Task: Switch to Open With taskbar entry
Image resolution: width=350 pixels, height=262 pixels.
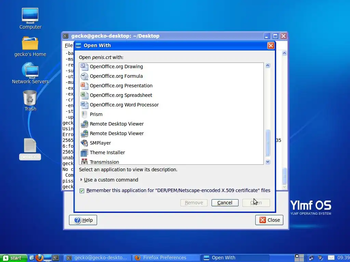Action: (x=235, y=258)
